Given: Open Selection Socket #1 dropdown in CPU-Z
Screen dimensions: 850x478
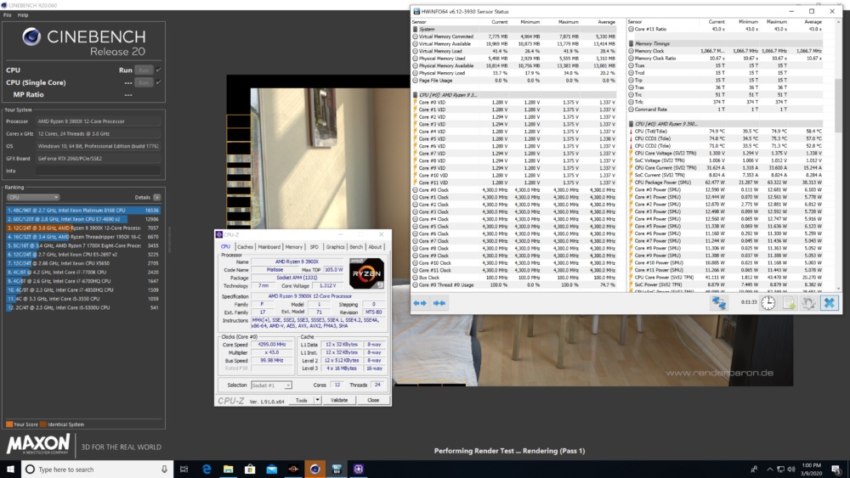Looking at the screenshot, I should tap(271, 385).
